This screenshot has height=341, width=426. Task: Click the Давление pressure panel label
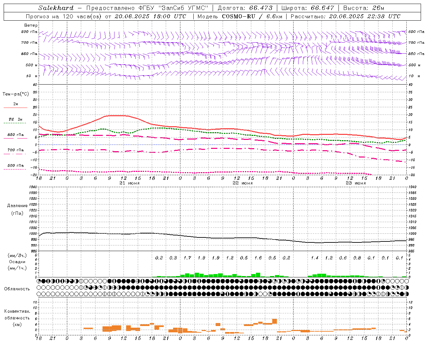17,206
